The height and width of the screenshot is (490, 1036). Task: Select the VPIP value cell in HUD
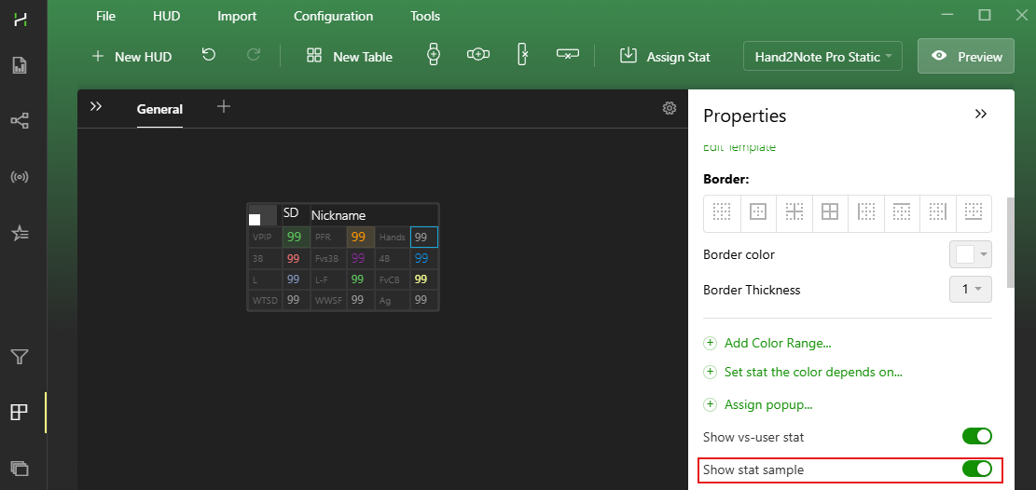(x=296, y=237)
